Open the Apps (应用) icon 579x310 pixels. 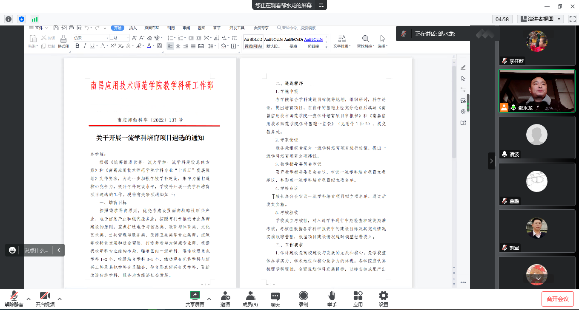point(358,299)
